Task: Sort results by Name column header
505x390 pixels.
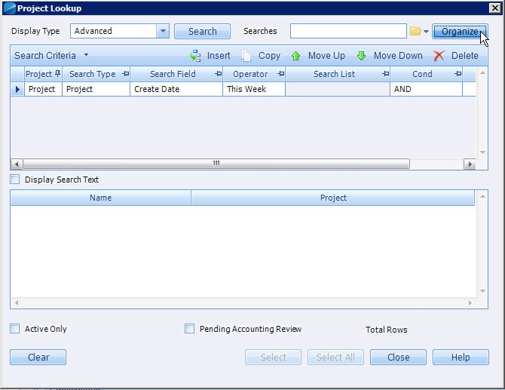Action: pyautogui.click(x=100, y=198)
